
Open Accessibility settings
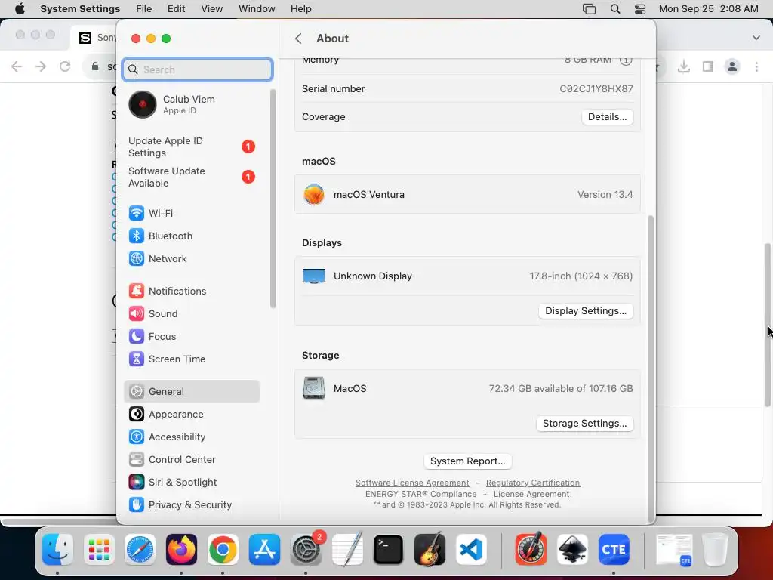191,437
